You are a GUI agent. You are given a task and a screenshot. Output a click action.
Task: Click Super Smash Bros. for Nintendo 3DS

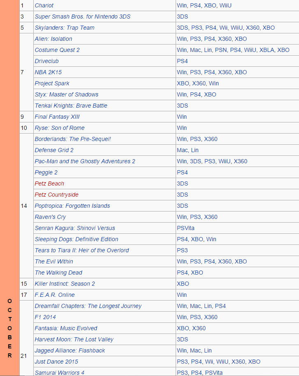point(82,16)
